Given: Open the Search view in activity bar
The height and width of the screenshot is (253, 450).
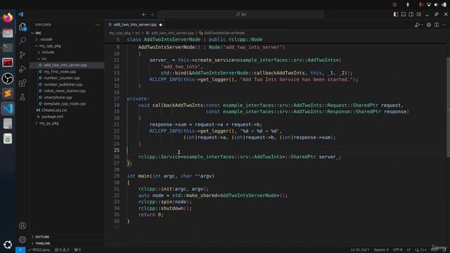Looking at the screenshot, I should (22, 41).
